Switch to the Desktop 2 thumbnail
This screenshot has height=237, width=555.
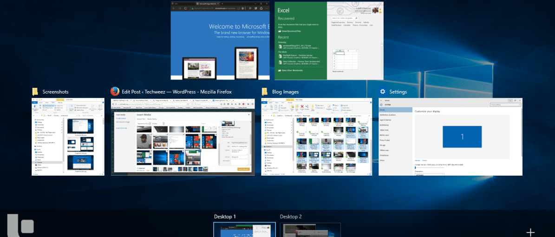[x=310, y=230]
